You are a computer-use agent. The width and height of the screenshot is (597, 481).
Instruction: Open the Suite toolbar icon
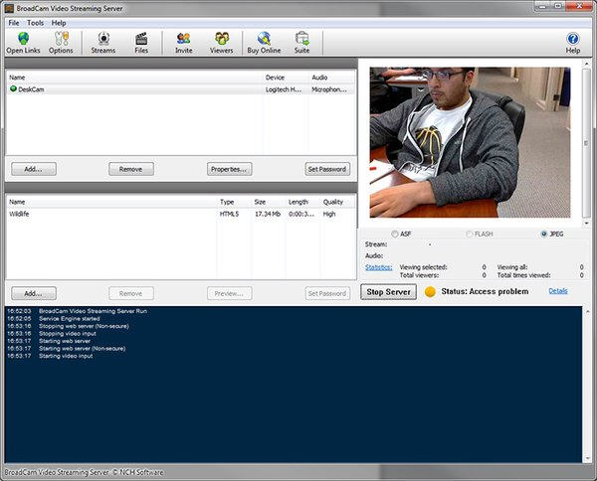301,39
